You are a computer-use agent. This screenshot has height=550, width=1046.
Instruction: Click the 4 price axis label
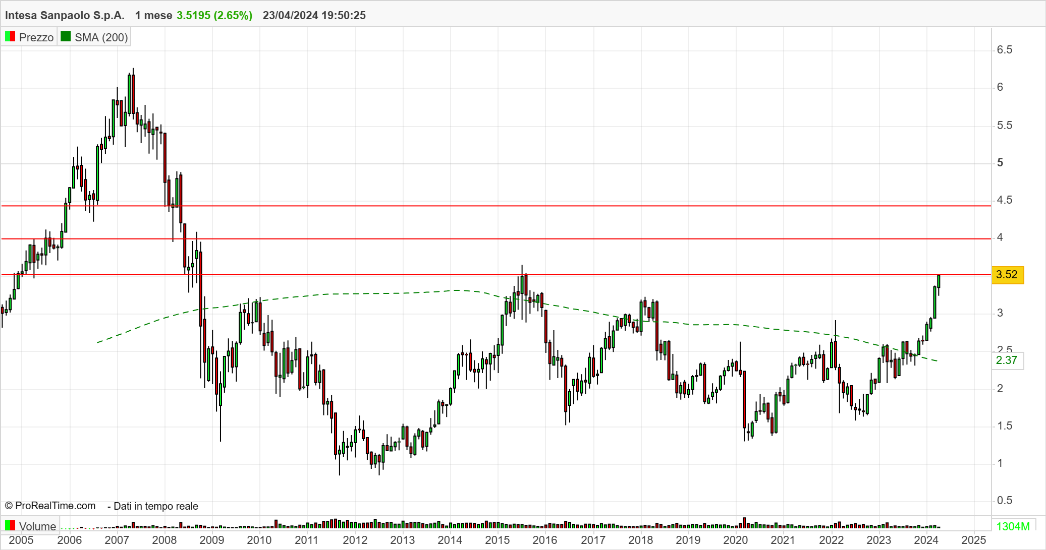1000,237
